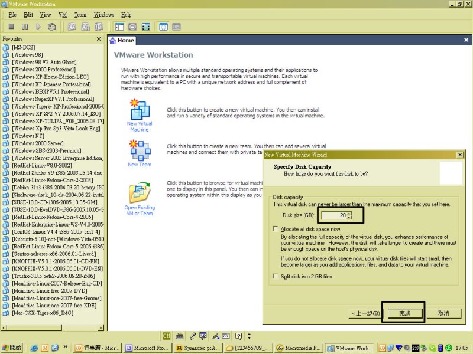Select [Windows NT] in Favorites

coord(28,136)
